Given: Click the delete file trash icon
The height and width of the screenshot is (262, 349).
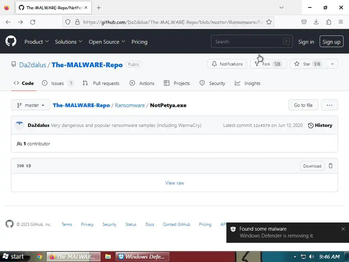Looking at the screenshot, I should 331,166.
